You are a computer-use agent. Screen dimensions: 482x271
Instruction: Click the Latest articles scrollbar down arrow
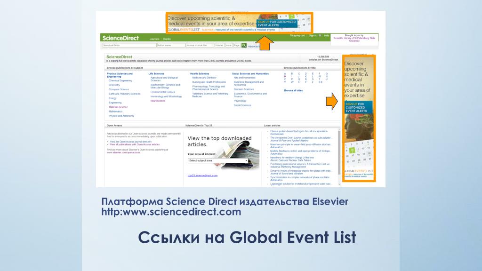[339, 184]
